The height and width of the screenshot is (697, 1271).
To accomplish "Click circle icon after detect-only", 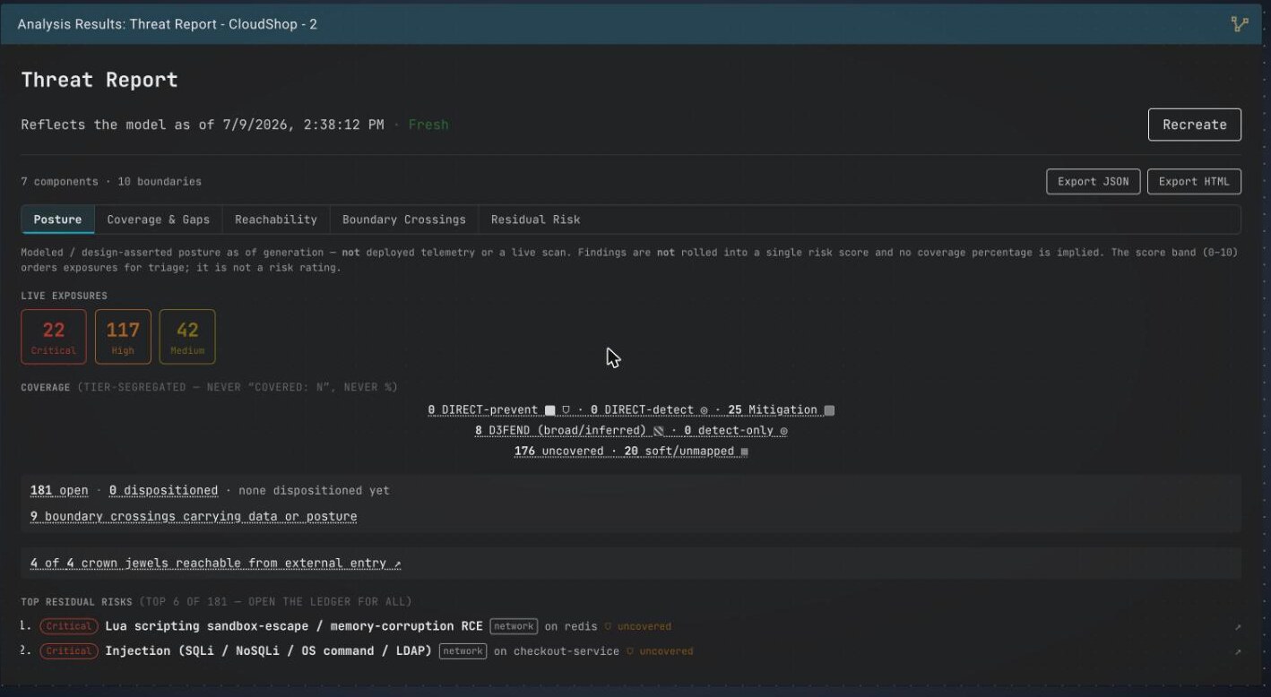I will [783, 431].
